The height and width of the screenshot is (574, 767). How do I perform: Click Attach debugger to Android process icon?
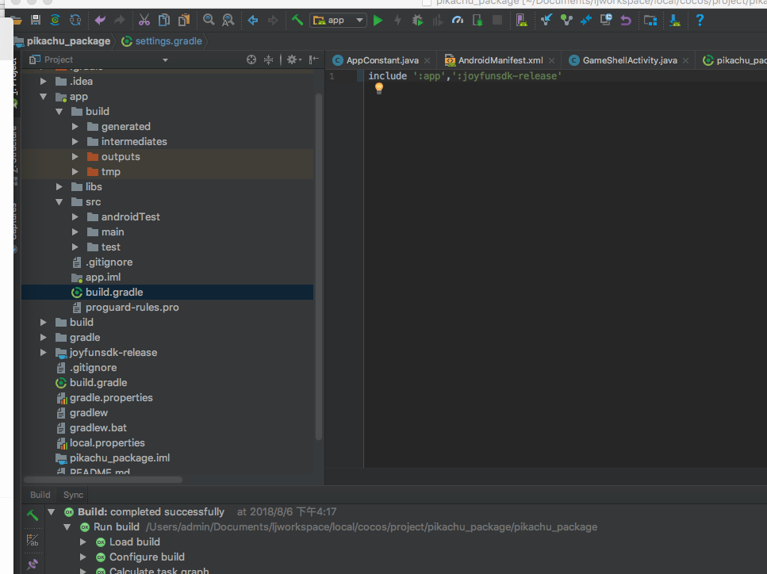477,20
